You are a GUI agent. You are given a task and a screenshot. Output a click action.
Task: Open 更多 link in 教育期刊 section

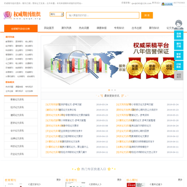pyautogui.click(x=59, y=180)
